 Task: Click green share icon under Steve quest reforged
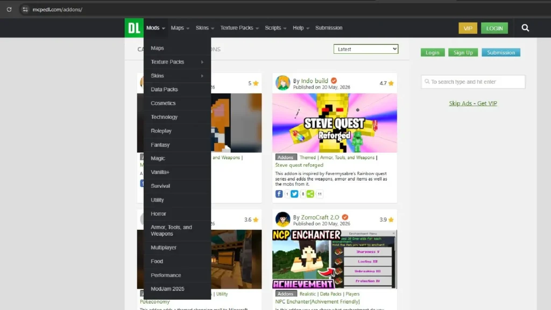click(x=310, y=194)
